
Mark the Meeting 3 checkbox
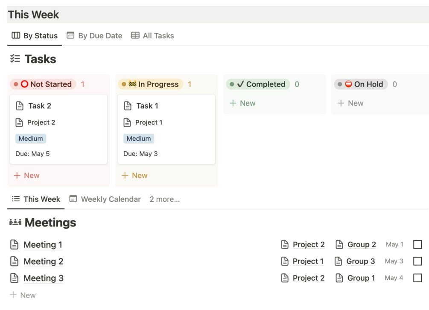[x=417, y=278]
